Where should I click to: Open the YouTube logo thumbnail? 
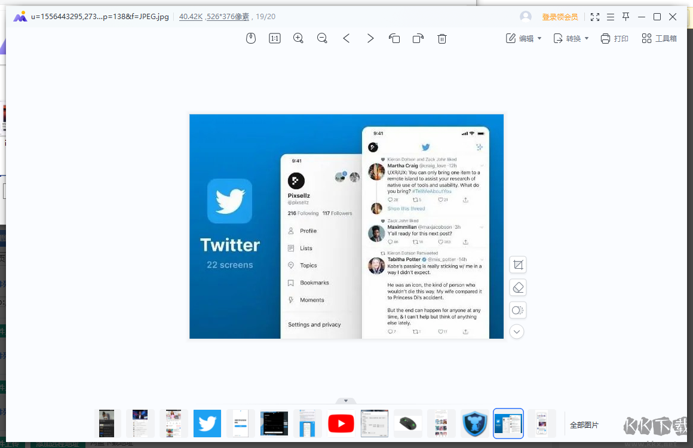[341, 424]
